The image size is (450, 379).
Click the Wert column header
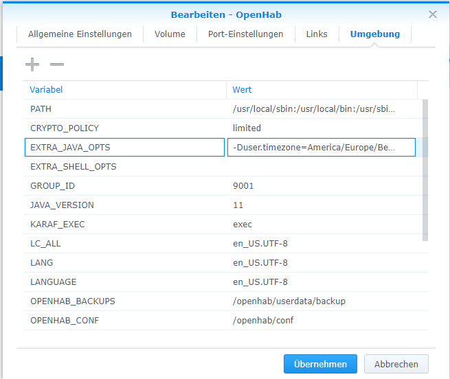pyautogui.click(x=322, y=90)
